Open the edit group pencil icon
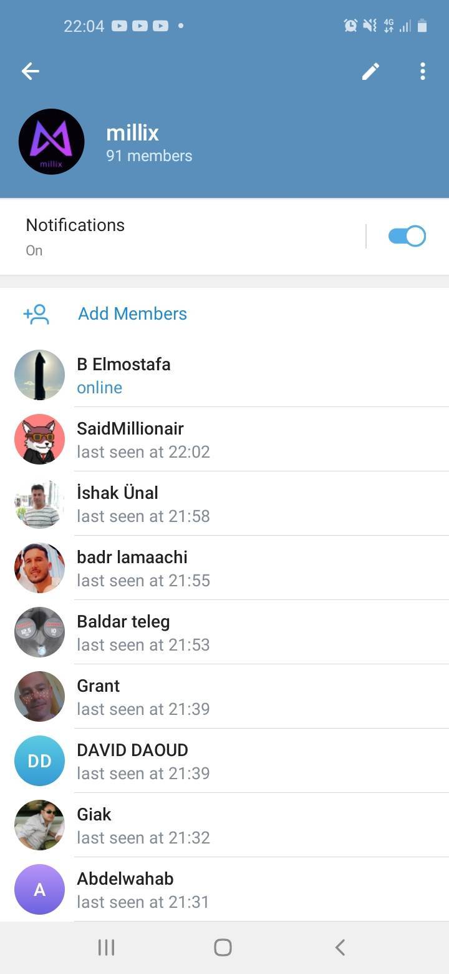449x974 pixels. [370, 72]
